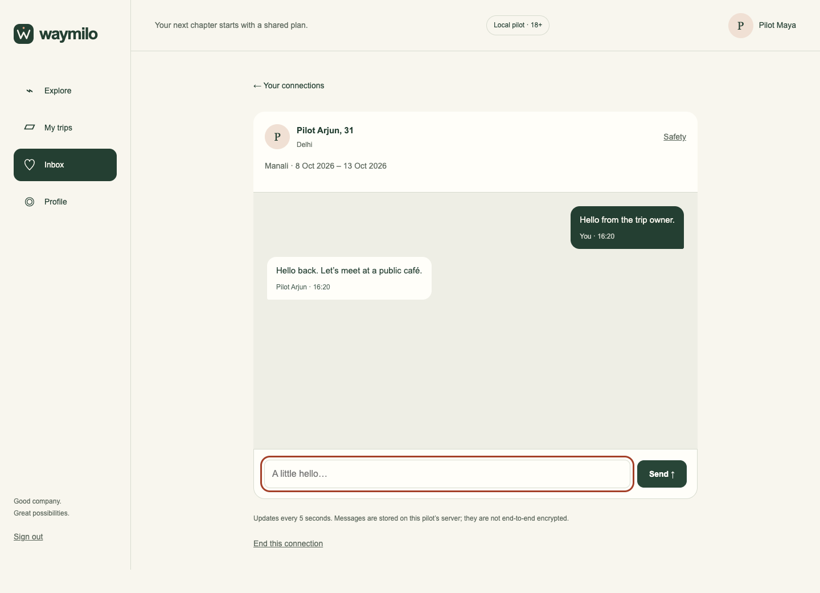Click the Manali trip dates line
This screenshot has width=820, height=593.
[326, 166]
